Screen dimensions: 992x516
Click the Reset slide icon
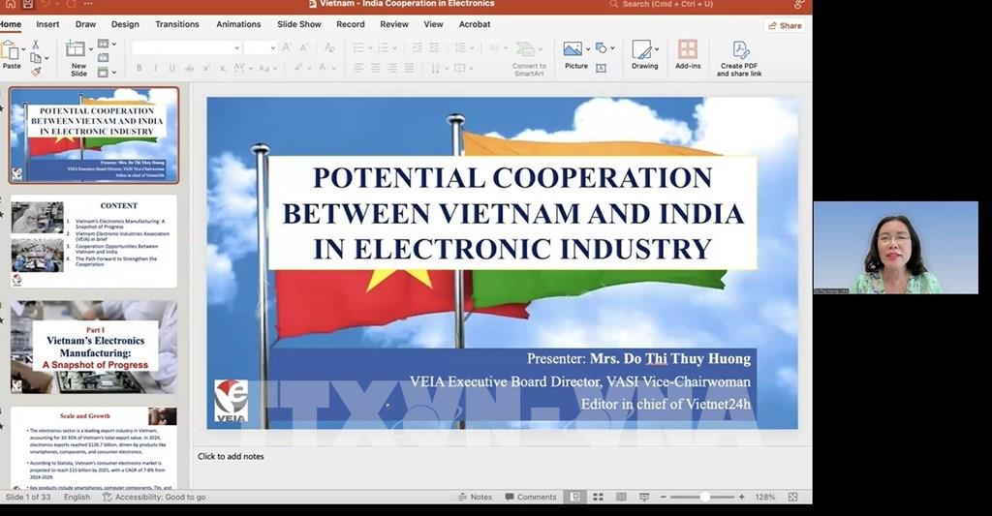click(x=103, y=58)
